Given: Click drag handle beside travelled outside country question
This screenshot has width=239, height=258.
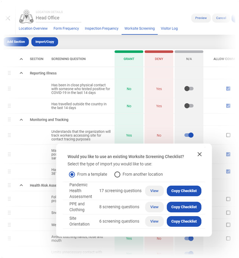Looking at the screenshot, I should 9,106.
